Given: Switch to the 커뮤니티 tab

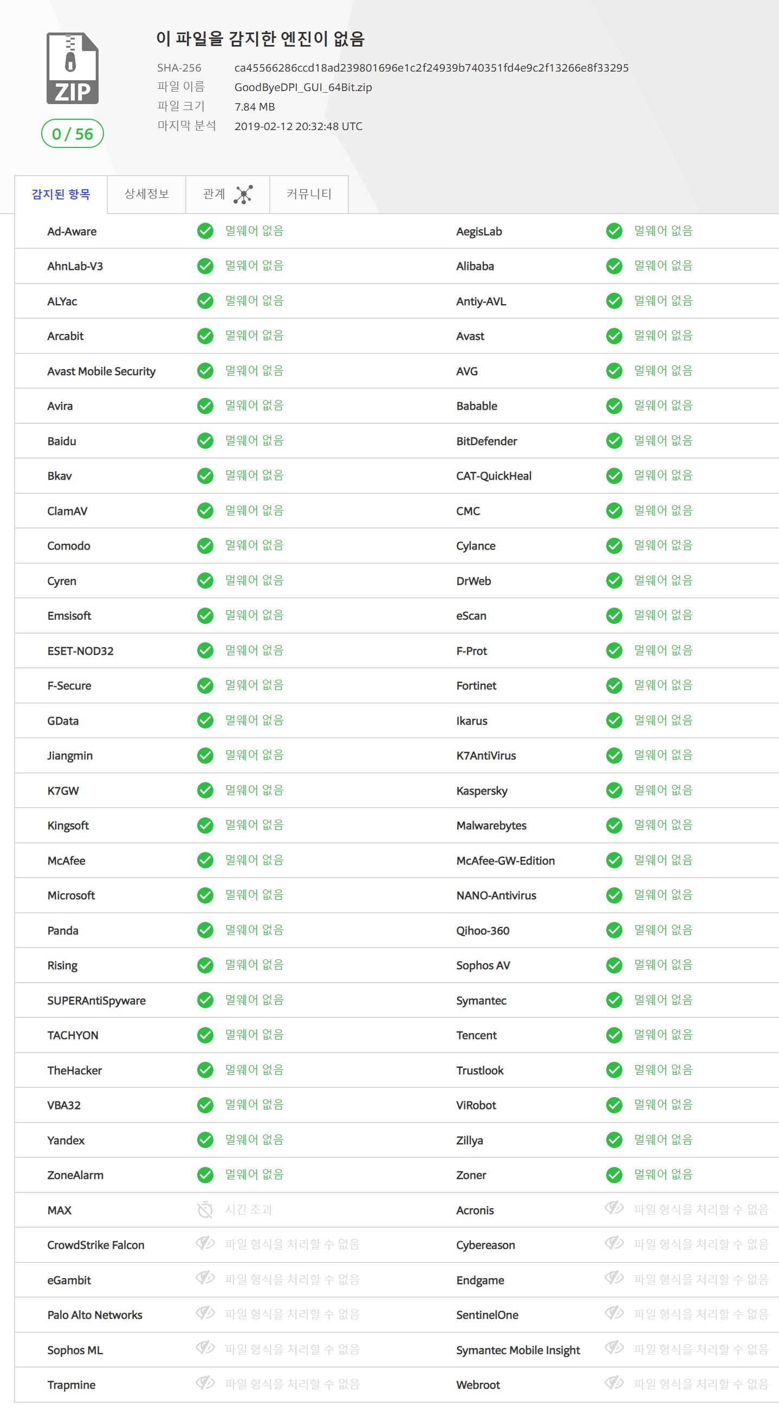Looking at the screenshot, I should (x=309, y=194).
